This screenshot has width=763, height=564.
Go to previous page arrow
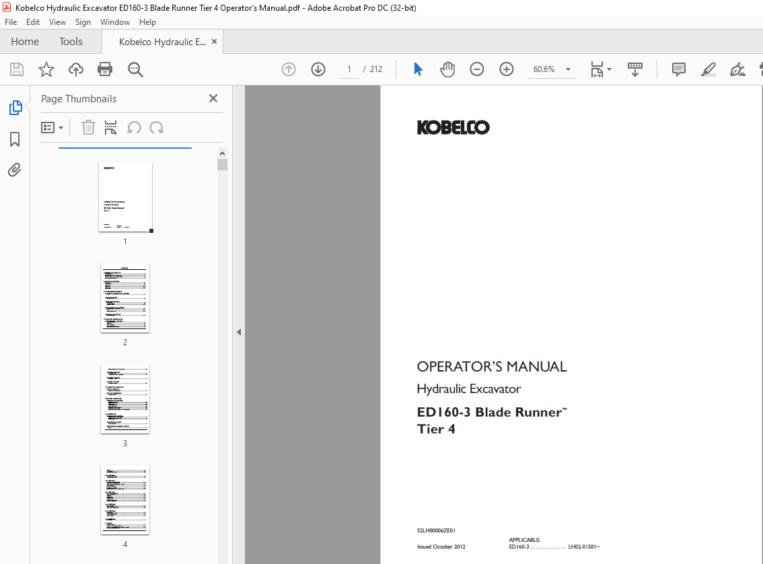coord(289,69)
